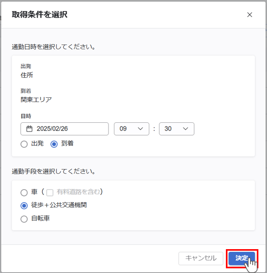Click the date field 2025/02/26
The height and width of the screenshot is (273, 267).
click(x=65, y=129)
